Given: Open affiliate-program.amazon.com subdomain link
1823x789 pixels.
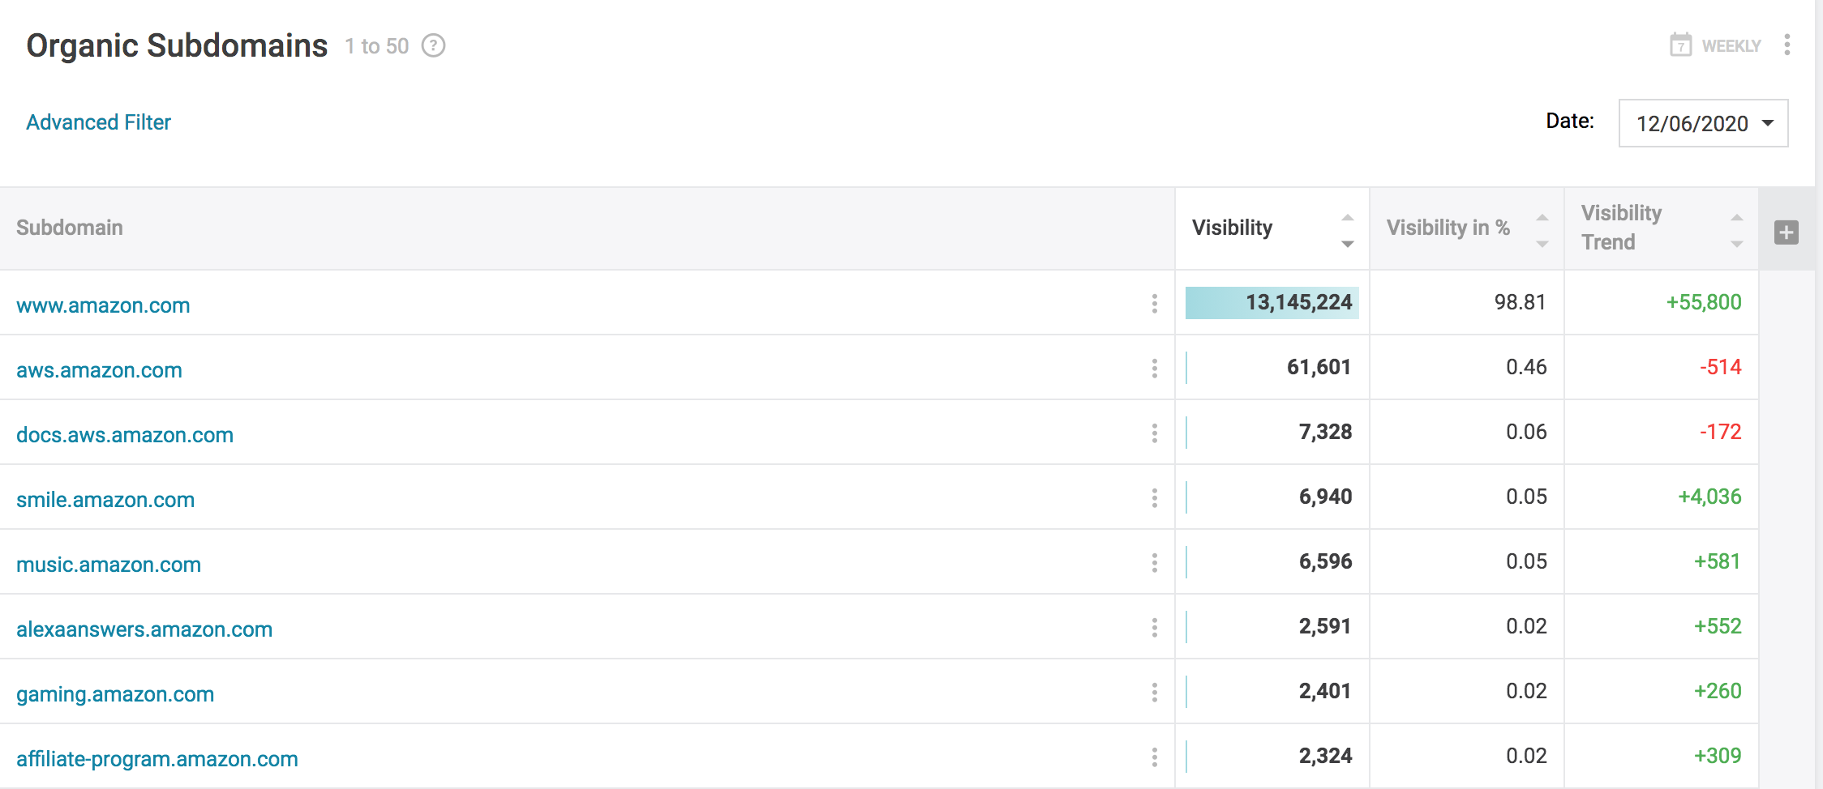Looking at the screenshot, I should coord(157,759).
